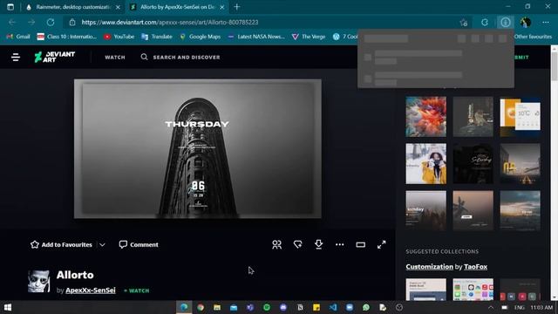Open the Other favourites folder

click(x=533, y=37)
